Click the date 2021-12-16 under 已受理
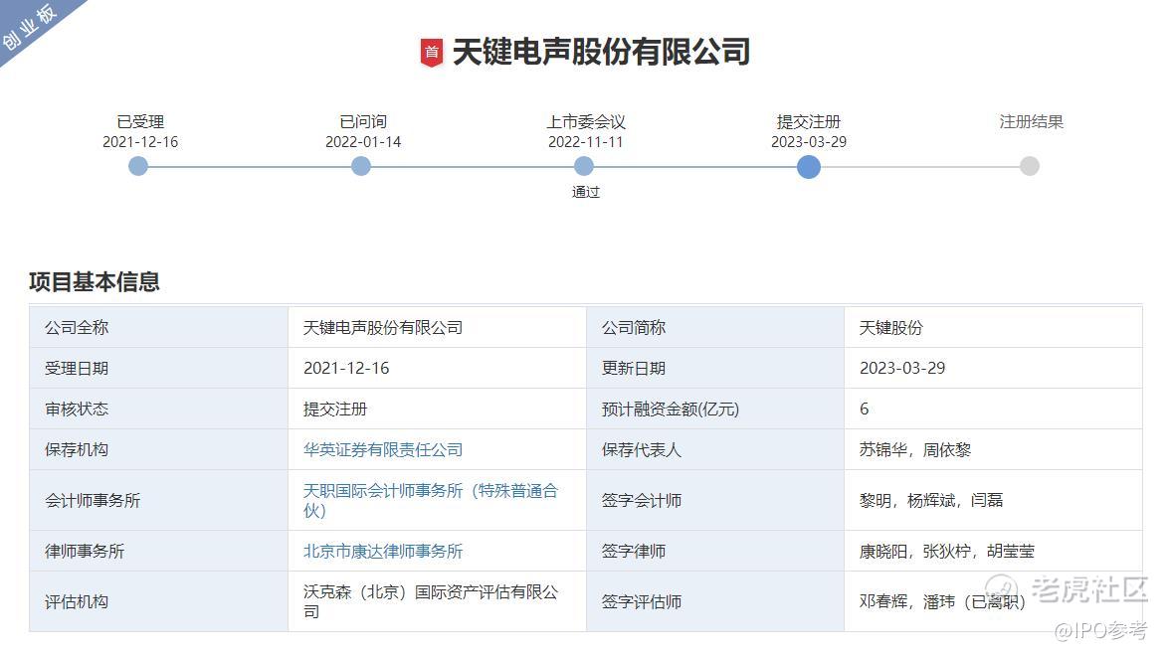Viewport: 1171px width, 657px height. tap(140, 142)
